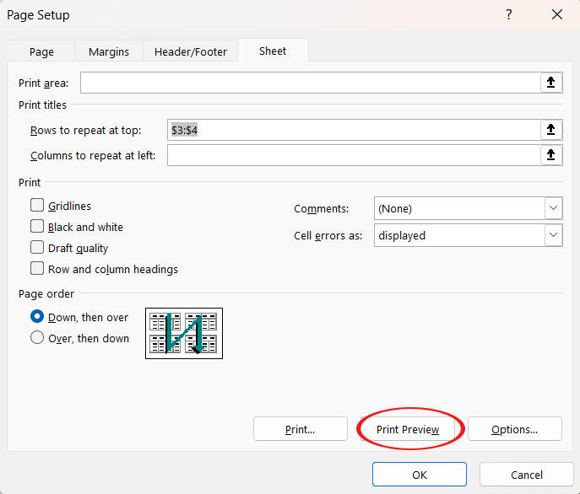Go to the Header/Footer tab
Viewport: 580px width, 494px height.
point(191,51)
